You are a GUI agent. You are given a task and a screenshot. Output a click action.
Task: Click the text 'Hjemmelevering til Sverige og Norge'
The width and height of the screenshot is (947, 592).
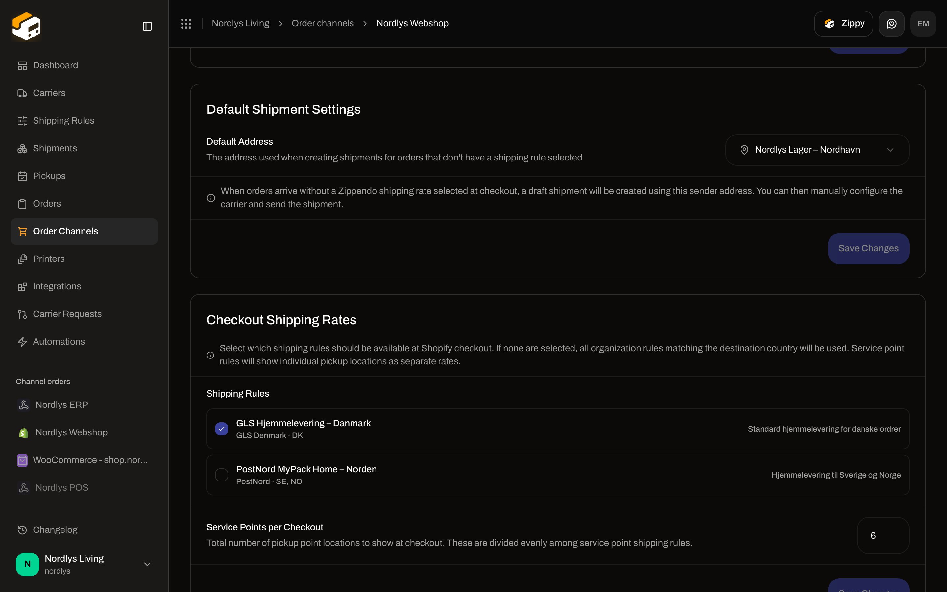tap(836, 475)
